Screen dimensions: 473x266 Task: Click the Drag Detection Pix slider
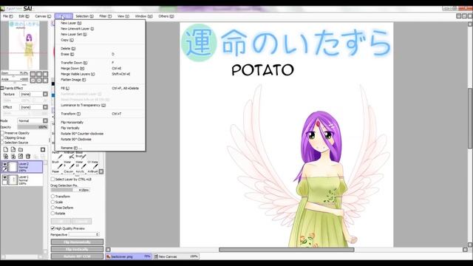point(71,190)
